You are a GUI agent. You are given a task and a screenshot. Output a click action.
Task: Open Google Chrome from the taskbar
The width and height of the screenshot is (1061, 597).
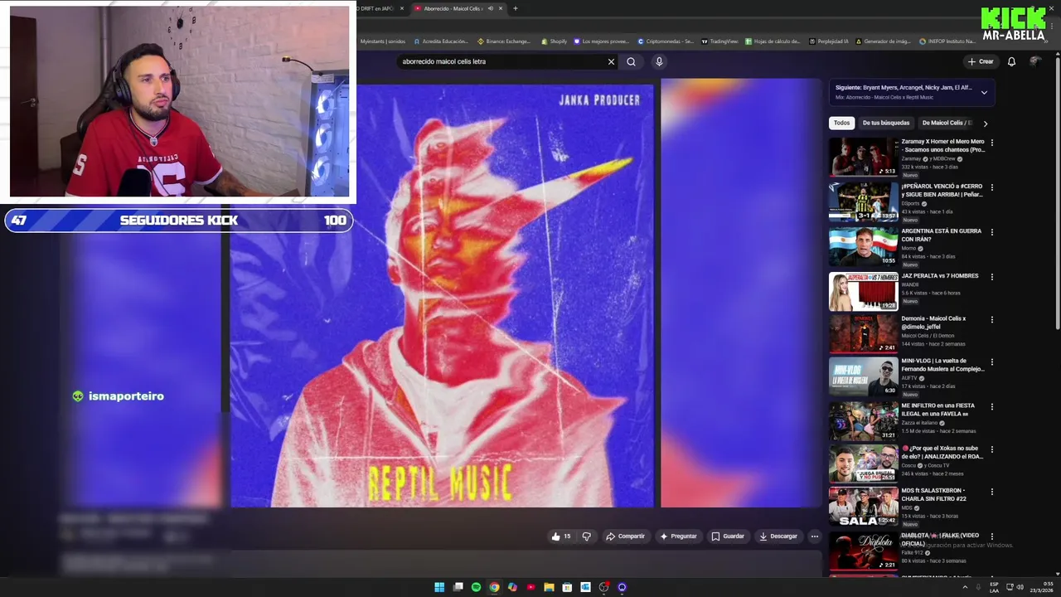[x=494, y=587]
